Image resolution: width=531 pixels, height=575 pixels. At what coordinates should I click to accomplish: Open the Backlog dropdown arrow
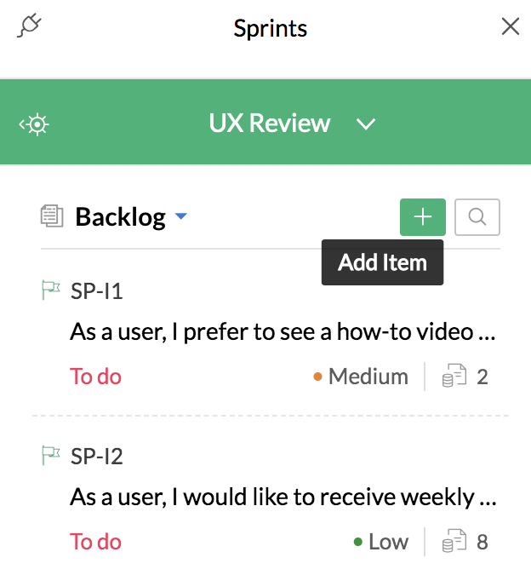click(180, 217)
